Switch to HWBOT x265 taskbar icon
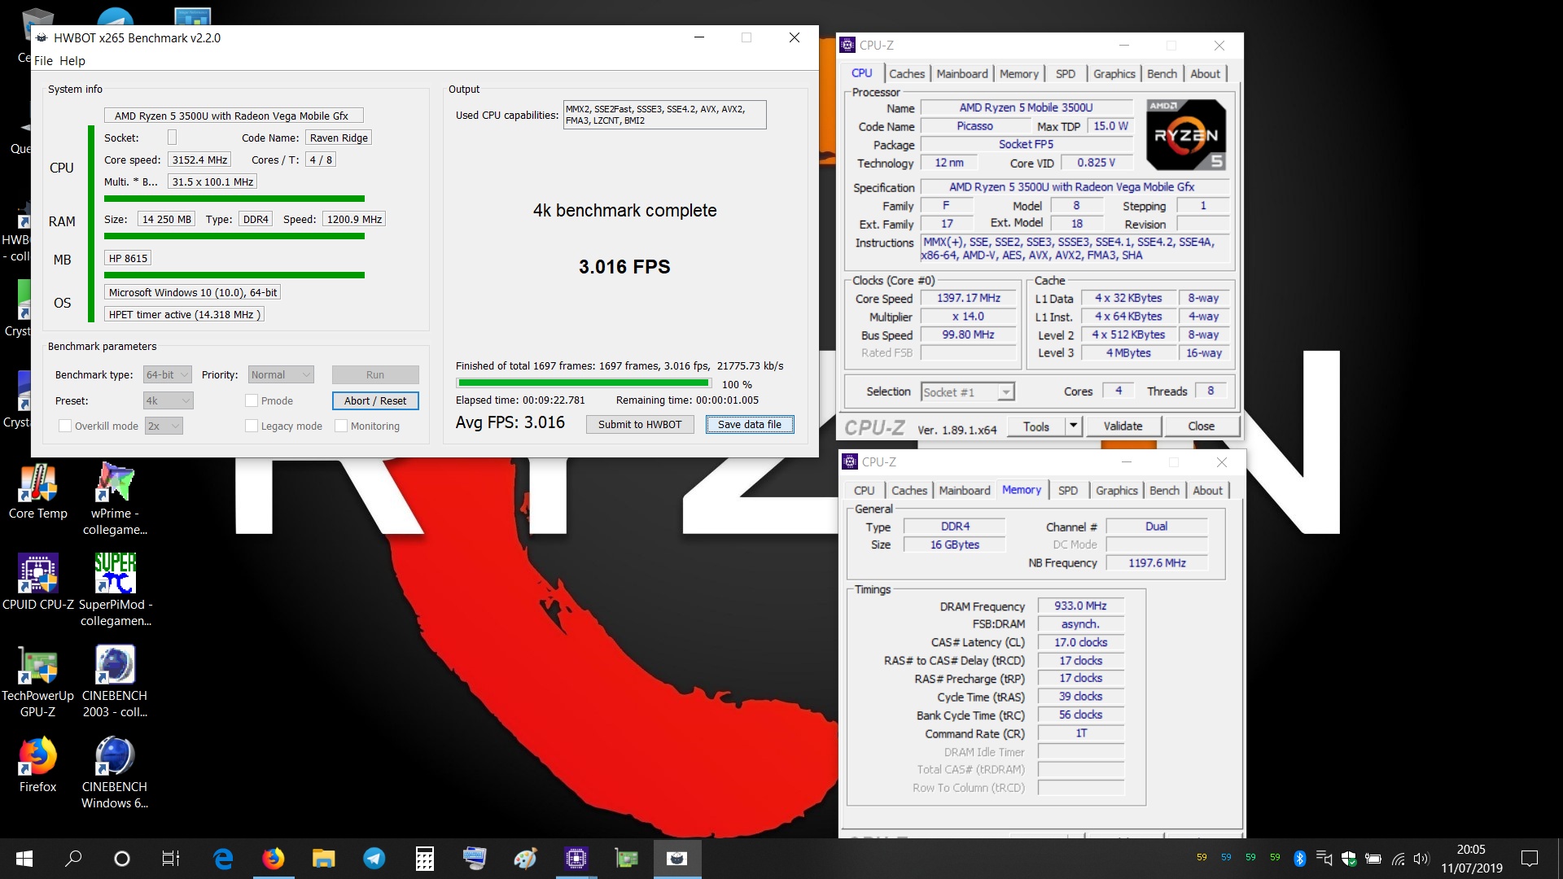1563x879 pixels. 676,859
